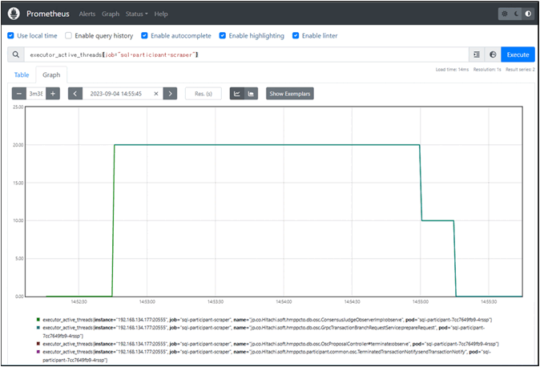Open the metrics explorer globe icon
The image size is (540, 367).
pos(492,54)
